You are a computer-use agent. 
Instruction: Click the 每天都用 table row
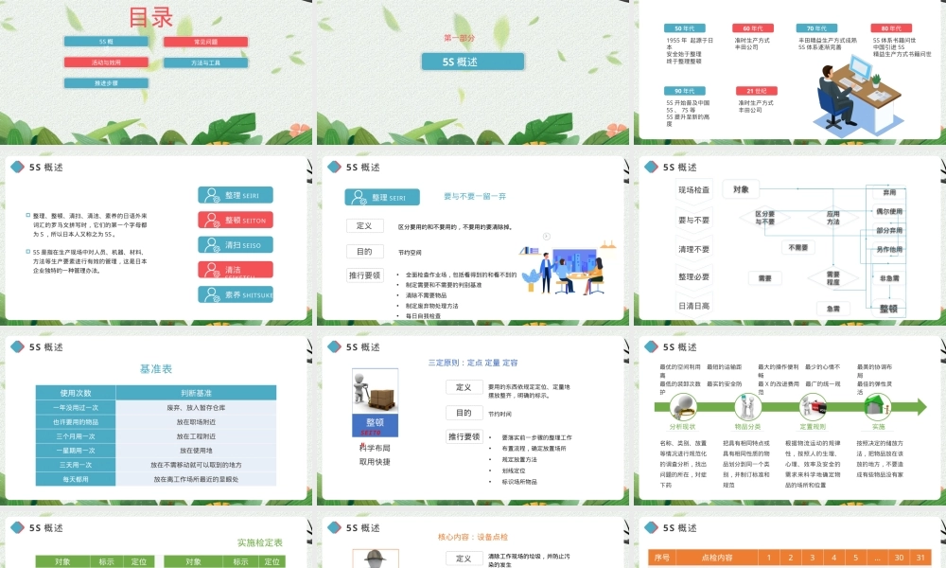[156, 479]
